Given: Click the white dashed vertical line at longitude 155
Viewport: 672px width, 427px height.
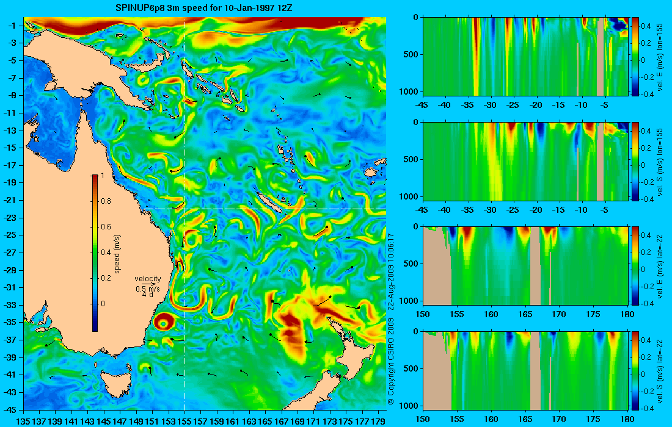Looking at the screenshot, I should [x=184, y=213].
